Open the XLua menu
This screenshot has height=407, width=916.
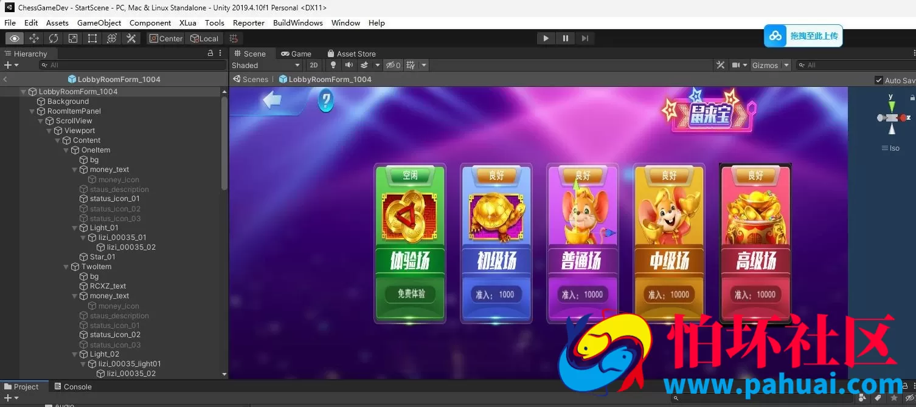187,22
